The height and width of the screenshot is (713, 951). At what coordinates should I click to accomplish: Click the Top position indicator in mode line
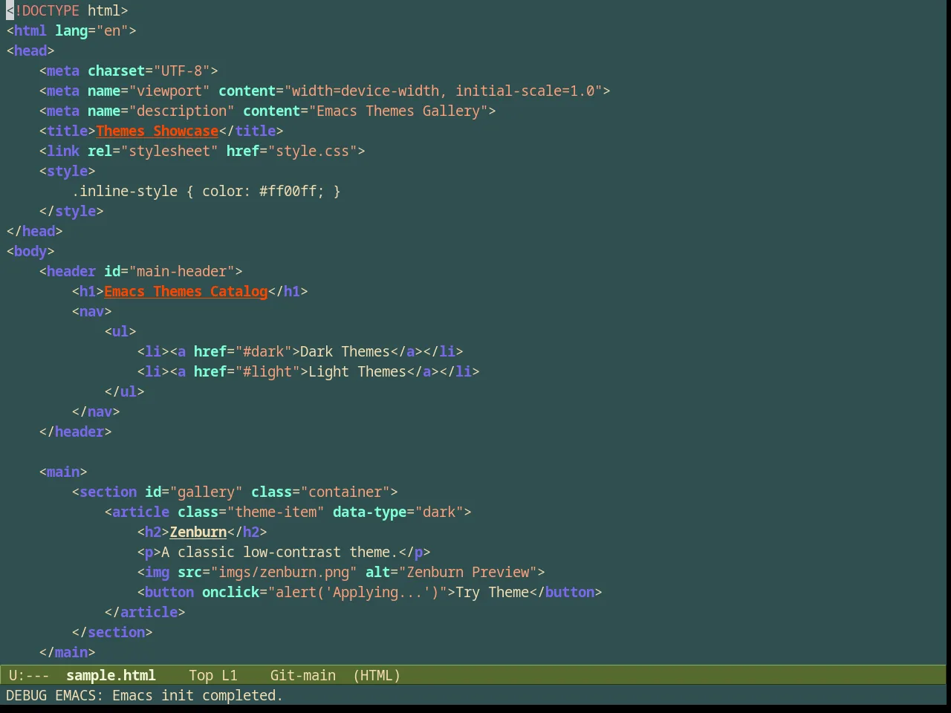[201, 675]
